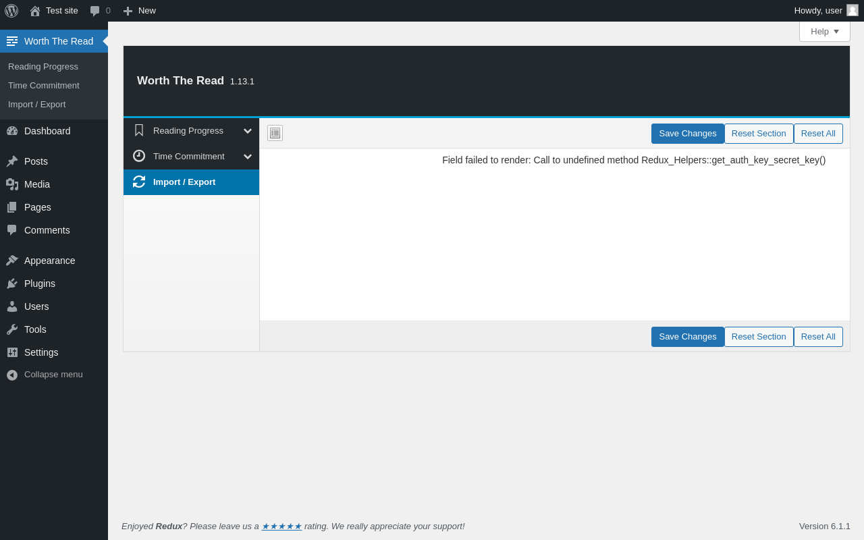Click the top Reset All button
The height and width of the screenshot is (540, 864).
click(x=818, y=134)
